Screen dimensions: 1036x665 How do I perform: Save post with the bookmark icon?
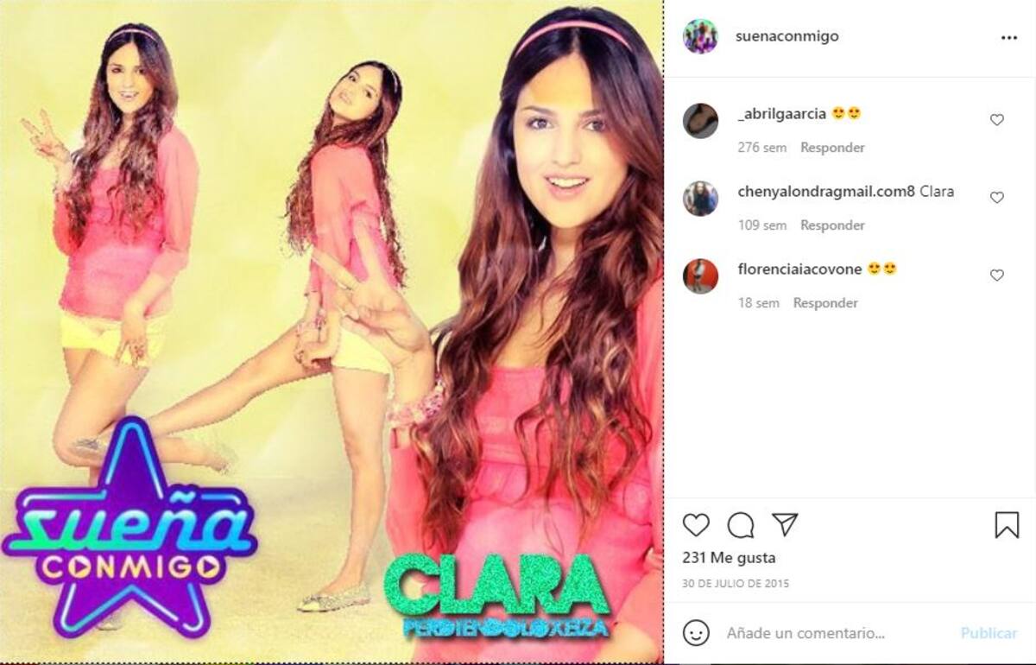1007,525
